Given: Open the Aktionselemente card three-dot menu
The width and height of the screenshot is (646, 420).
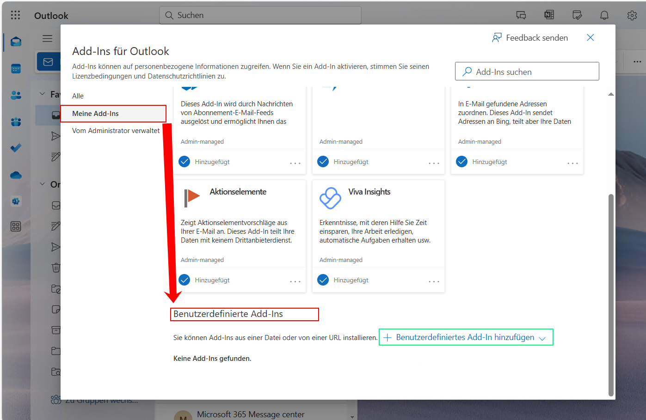Looking at the screenshot, I should pyautogui.click(x=295, y=281).
